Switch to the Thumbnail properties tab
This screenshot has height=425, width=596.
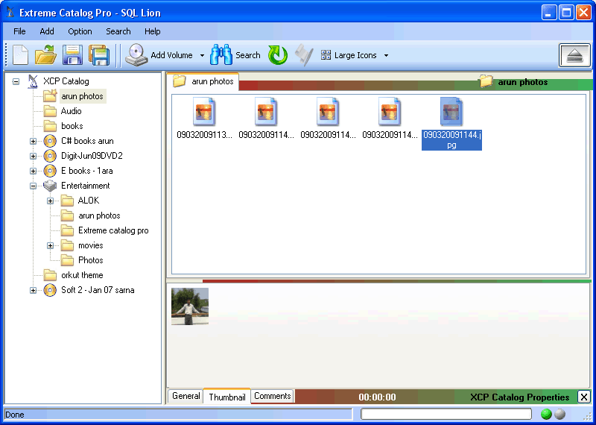click(x=227, y=397)
